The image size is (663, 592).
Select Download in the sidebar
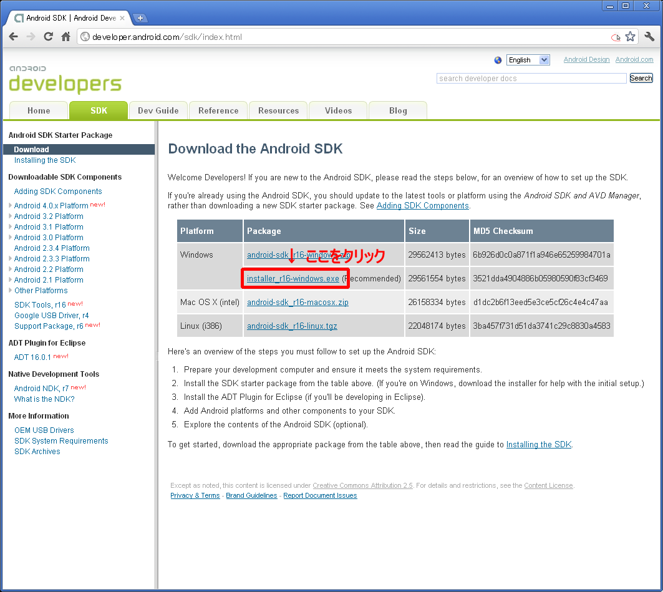(x=79, y=149)
